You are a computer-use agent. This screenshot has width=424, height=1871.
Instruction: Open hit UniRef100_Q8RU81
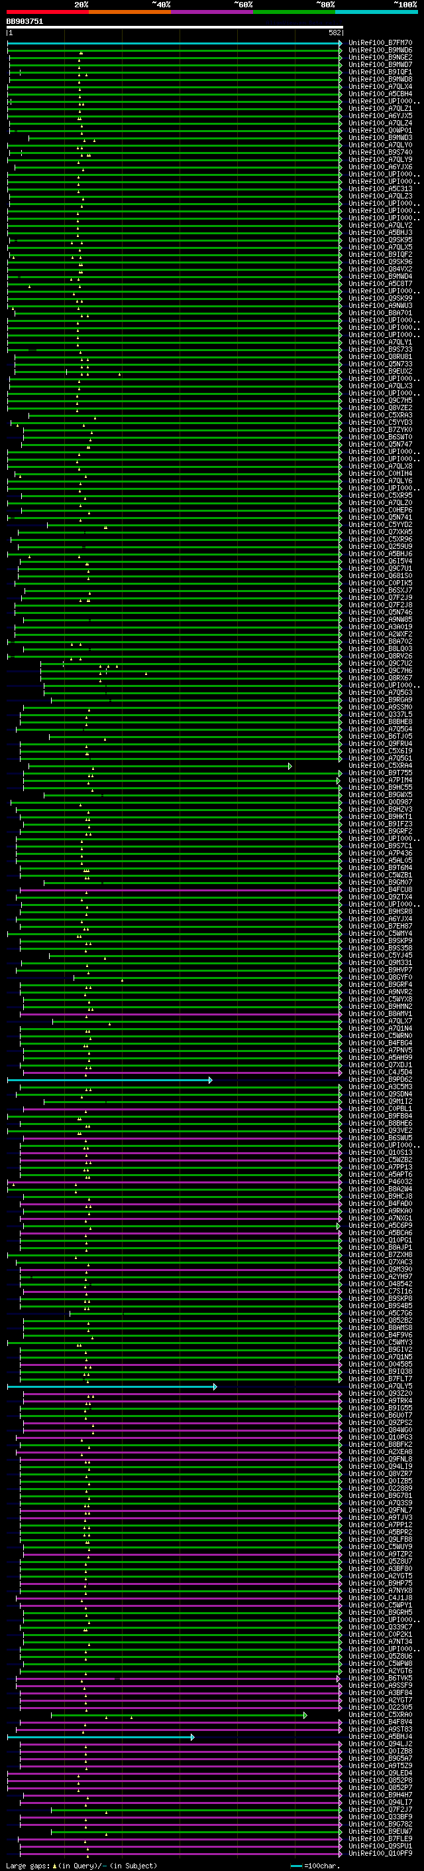(380, 356)
